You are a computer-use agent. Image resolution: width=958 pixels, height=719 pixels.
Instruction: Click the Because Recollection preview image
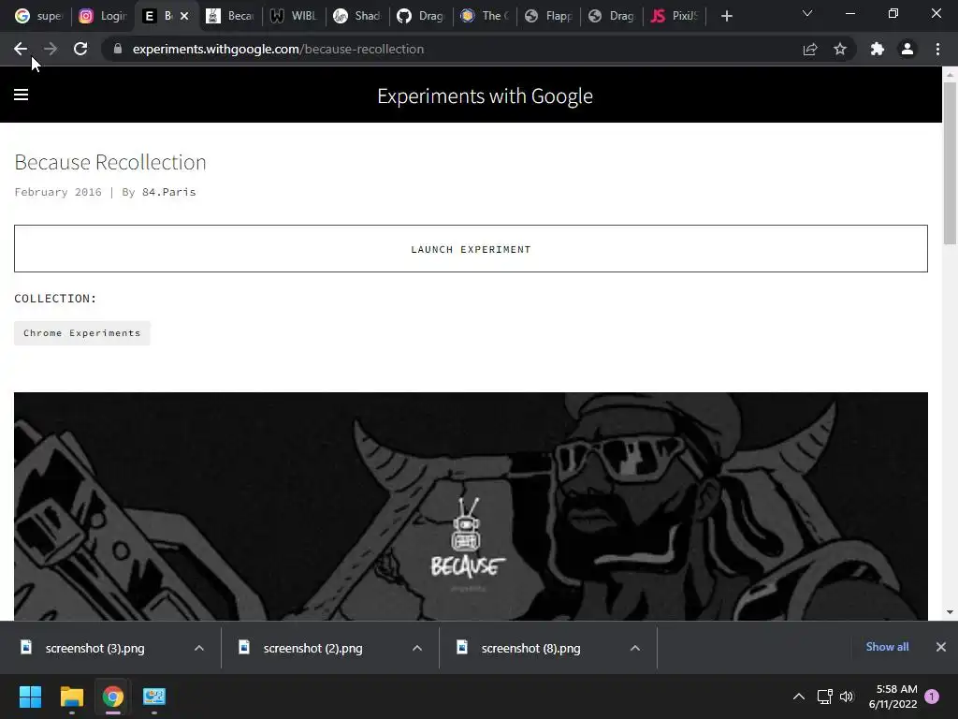(x=472, y=506)
